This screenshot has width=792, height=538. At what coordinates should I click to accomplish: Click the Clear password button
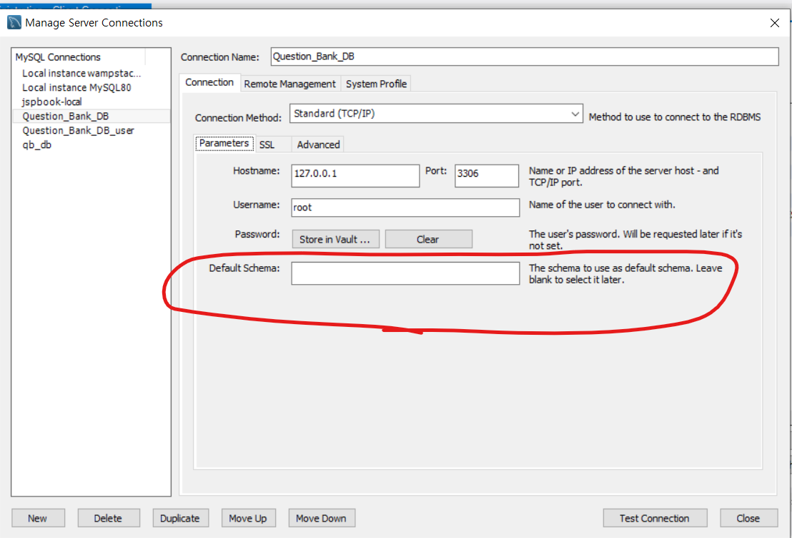click(428, 239)
